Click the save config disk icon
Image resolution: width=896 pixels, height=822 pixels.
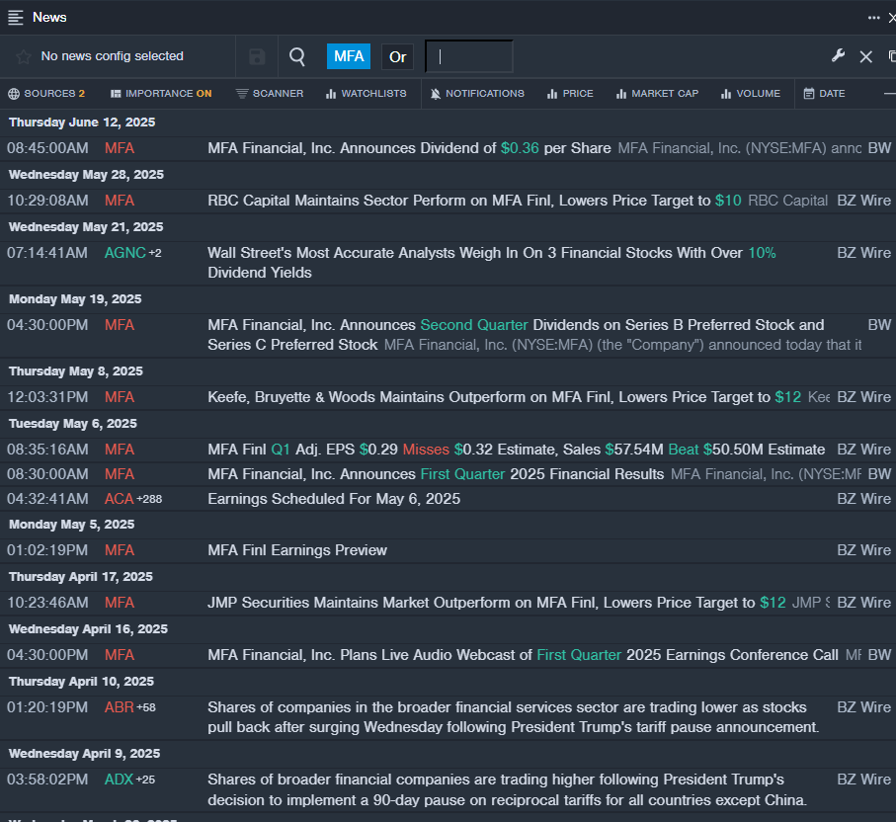click(257, 56)
